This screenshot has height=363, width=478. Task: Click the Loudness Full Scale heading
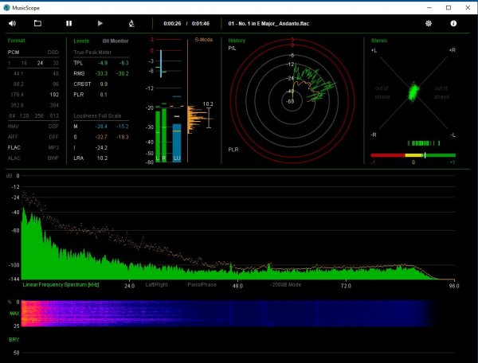(x=97, y=115)
